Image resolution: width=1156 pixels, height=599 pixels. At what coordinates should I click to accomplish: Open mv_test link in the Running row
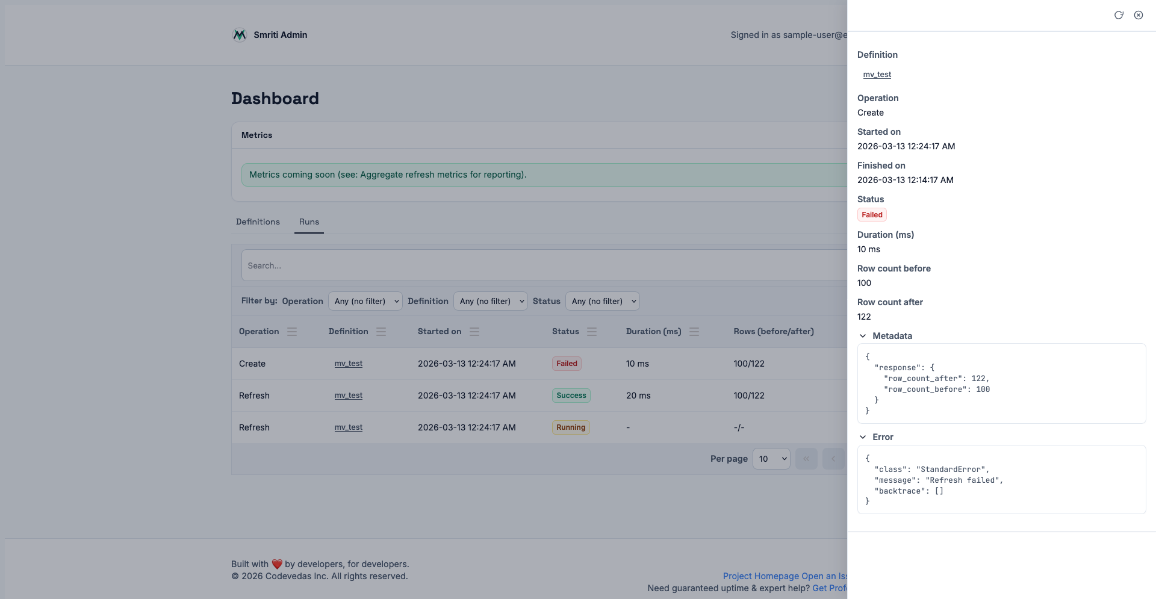pyautogui.click(x=349, y=427)
